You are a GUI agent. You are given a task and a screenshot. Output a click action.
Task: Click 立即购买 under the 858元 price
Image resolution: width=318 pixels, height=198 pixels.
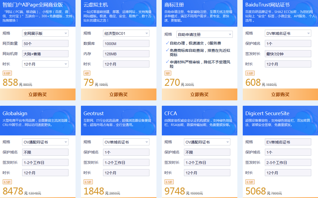(38, 94)
